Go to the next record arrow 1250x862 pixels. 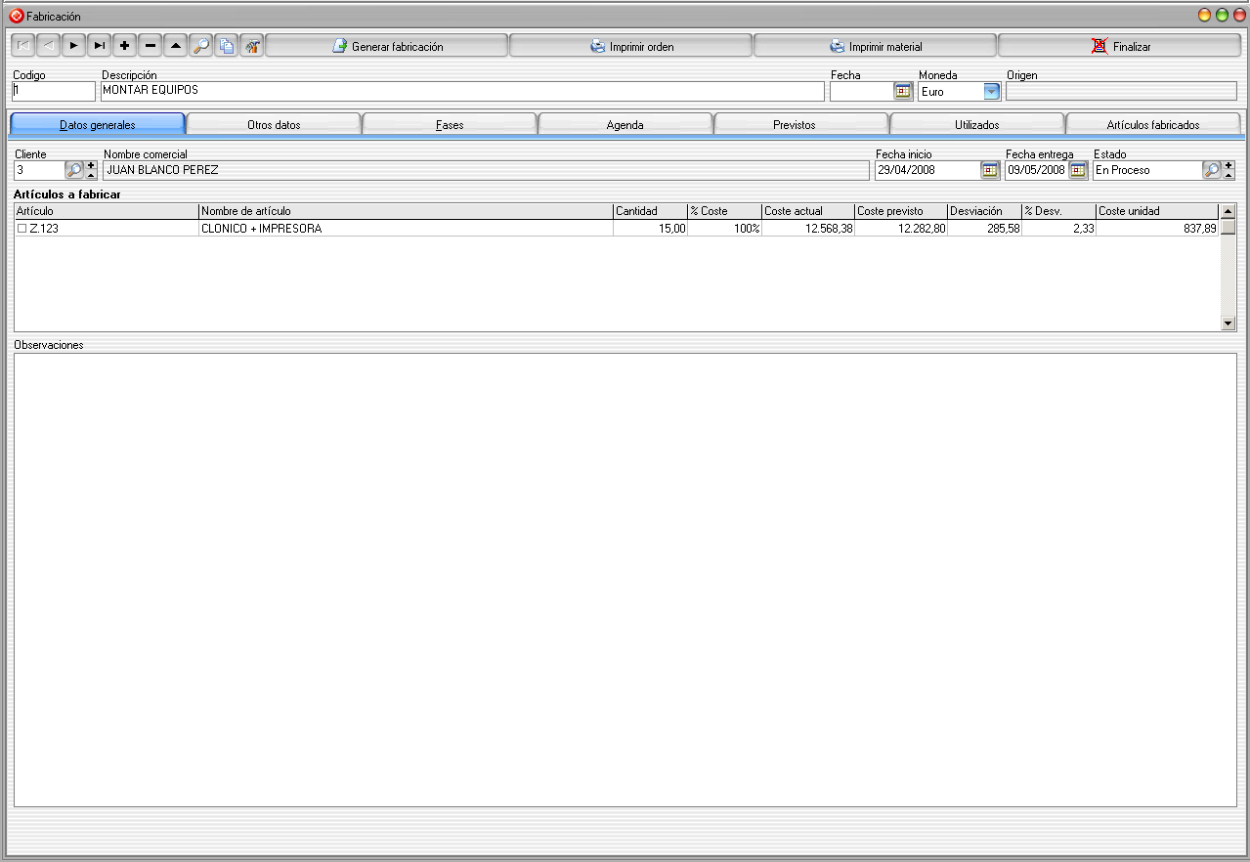(73, 46)
